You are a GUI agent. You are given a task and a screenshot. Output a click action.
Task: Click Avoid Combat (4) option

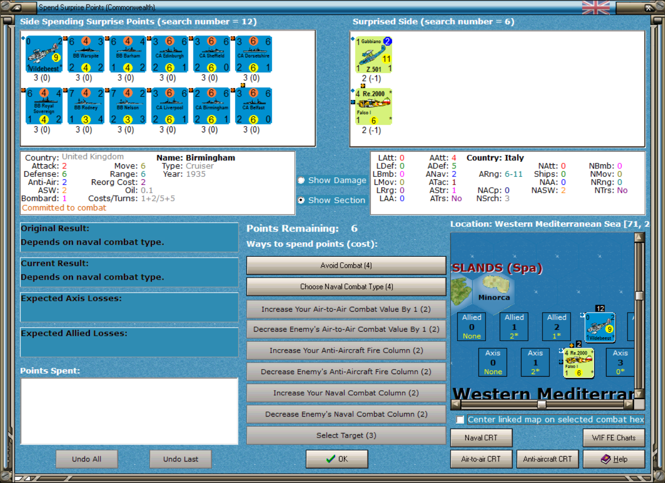coord(346,266)
